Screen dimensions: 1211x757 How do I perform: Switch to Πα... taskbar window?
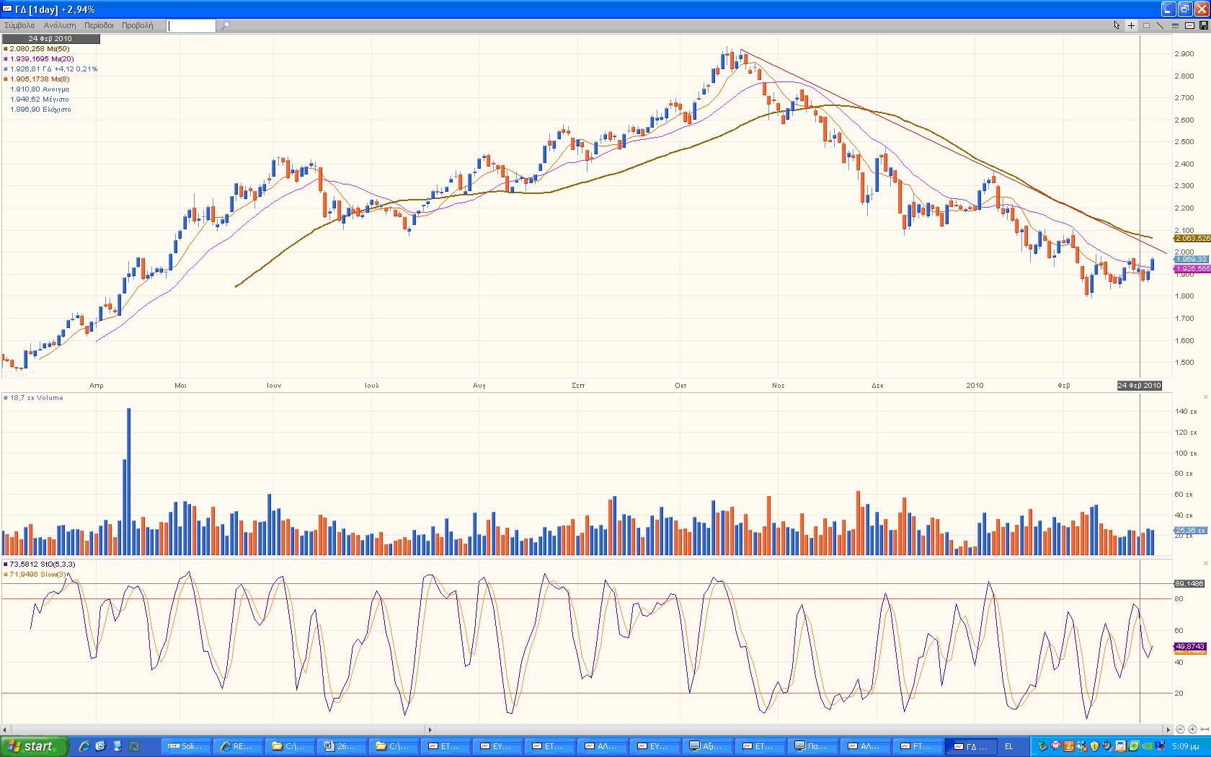click(x=813, y=746)
